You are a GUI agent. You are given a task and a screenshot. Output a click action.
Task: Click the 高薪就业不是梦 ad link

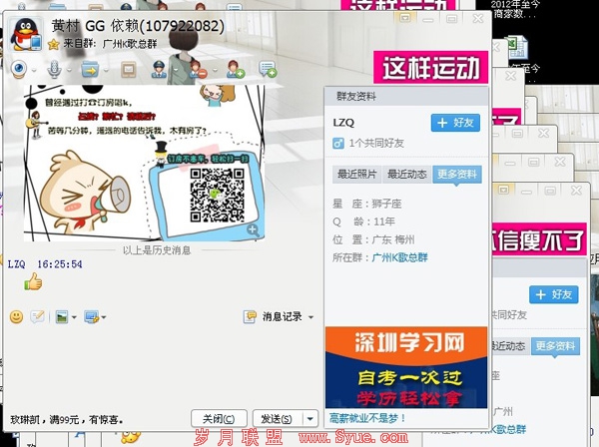[x=367, y=419]
